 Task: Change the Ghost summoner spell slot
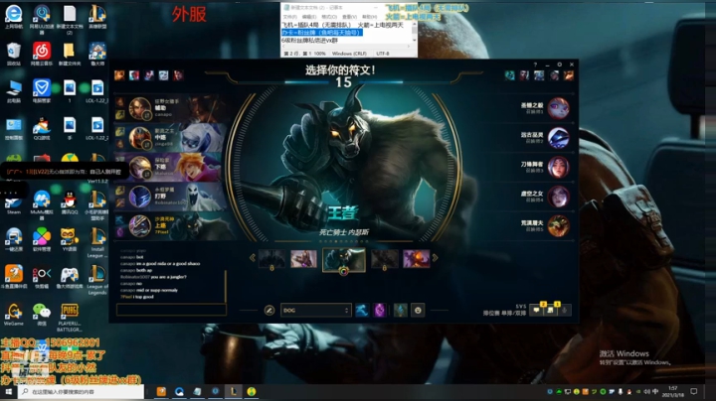[x=362, y=311]
